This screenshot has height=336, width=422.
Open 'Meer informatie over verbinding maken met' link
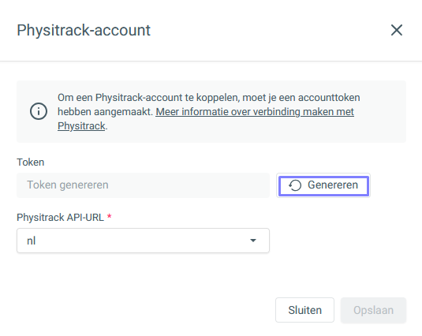click(x=255, y=112)
